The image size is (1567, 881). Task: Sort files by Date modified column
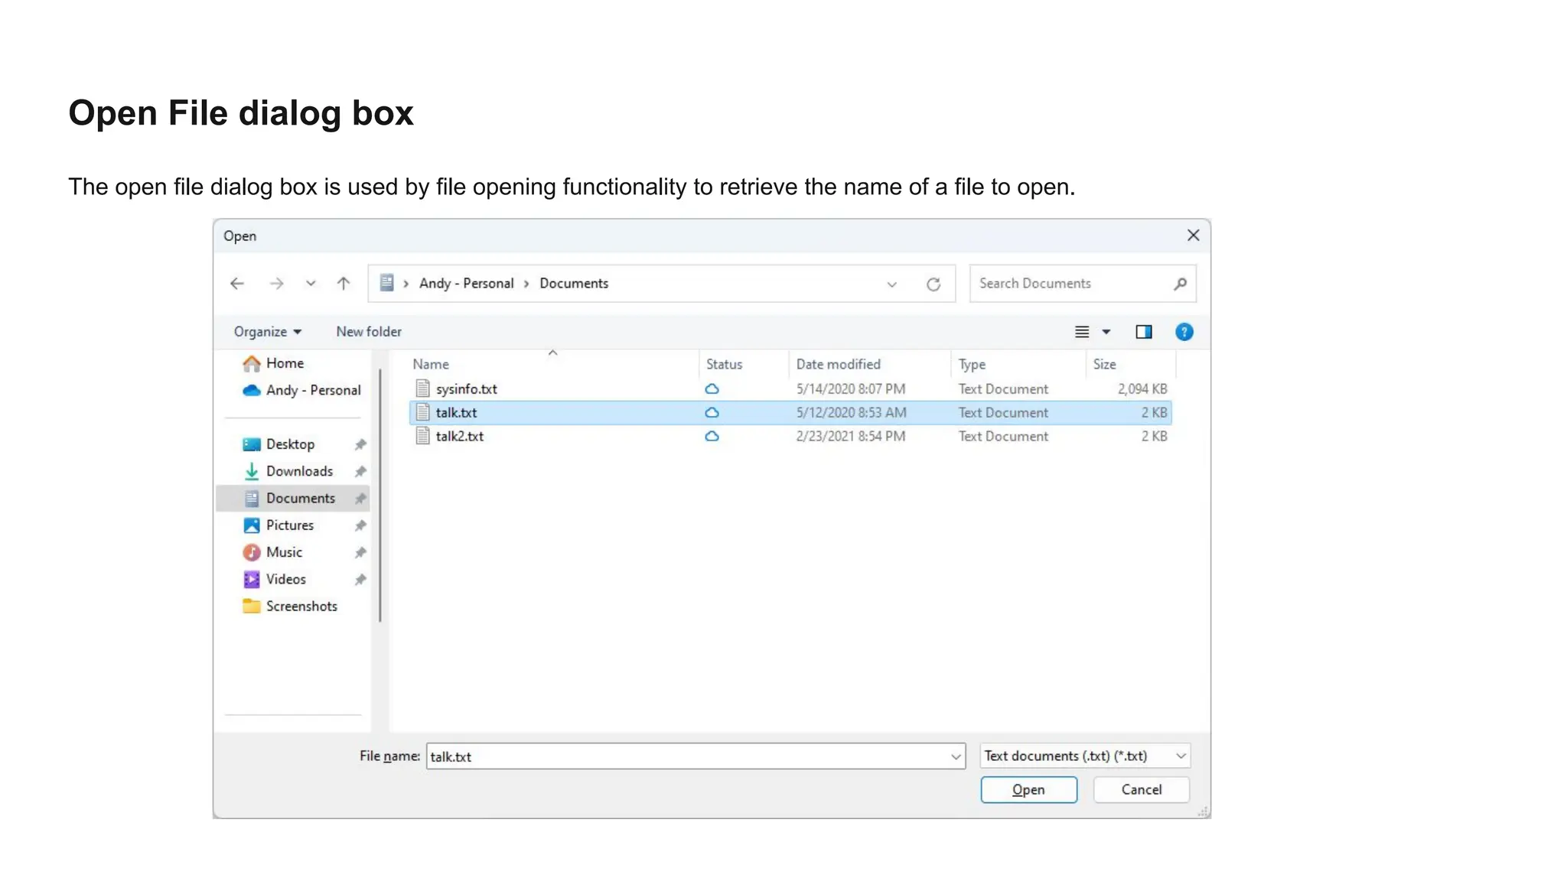tap(838, 365)
